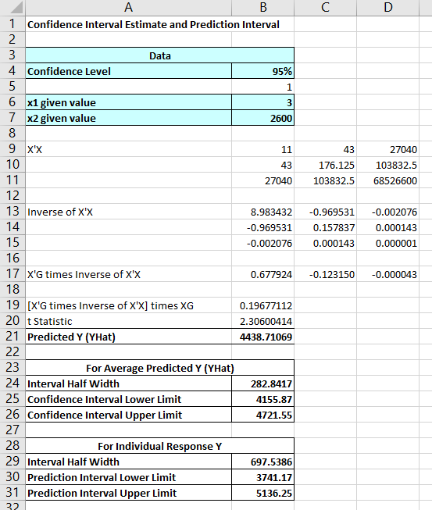
Task: Click 'Prediction Interval Upper Limit' label
Action: (128, 493)
